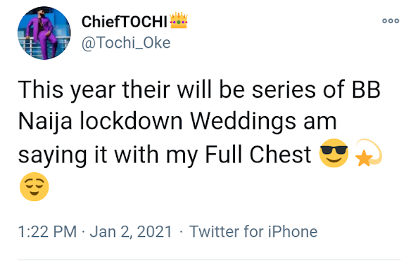
Task: Click the word saying in the tweet
Action: 53,156
